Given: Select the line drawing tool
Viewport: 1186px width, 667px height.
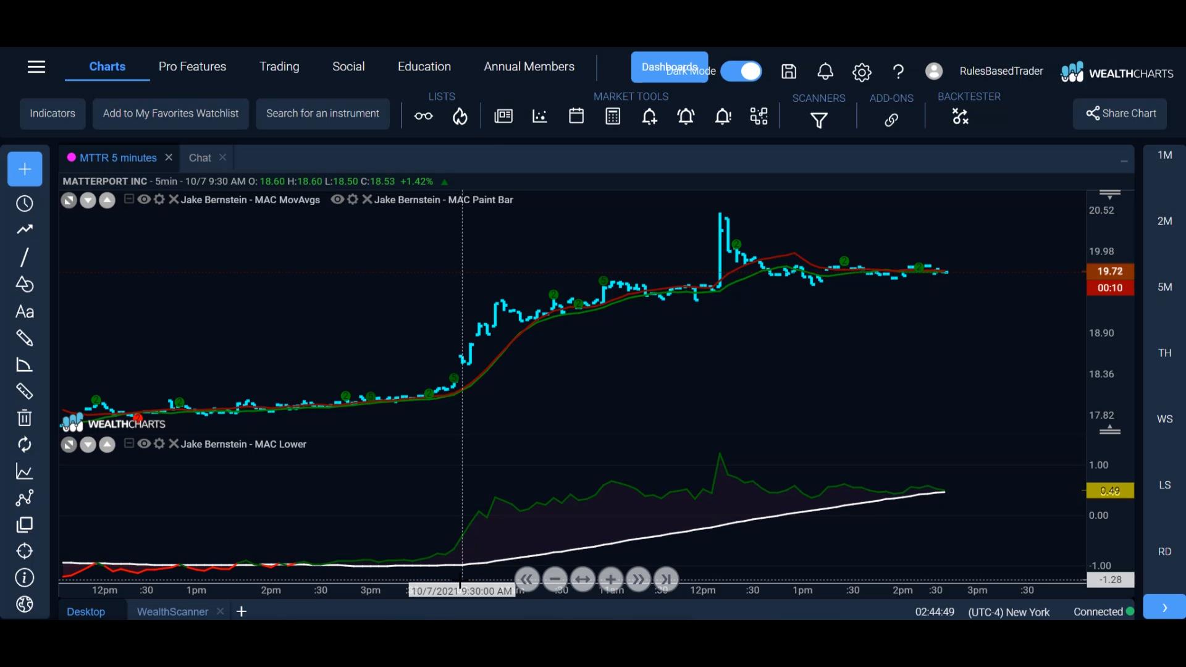Looking at the screenshot, I should click(x=25, y=257).
